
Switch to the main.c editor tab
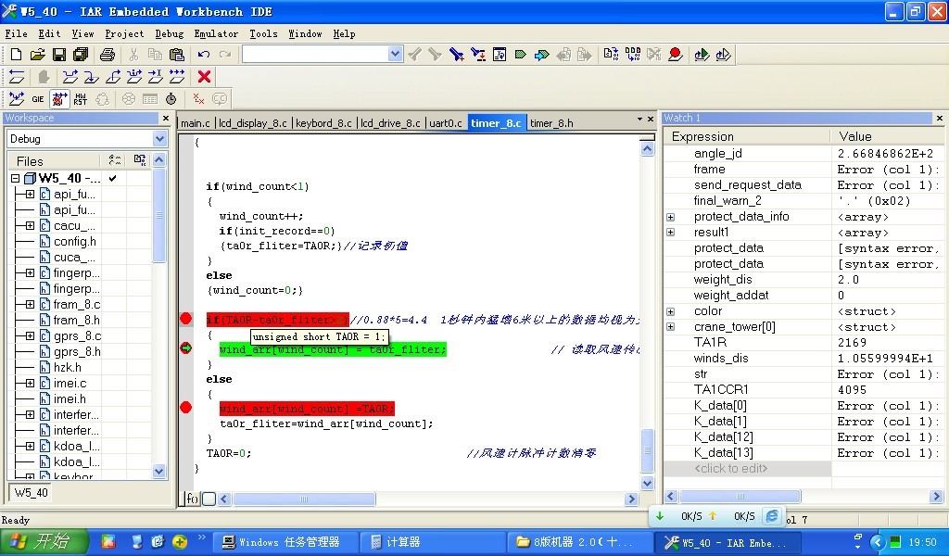coord(196,123)
